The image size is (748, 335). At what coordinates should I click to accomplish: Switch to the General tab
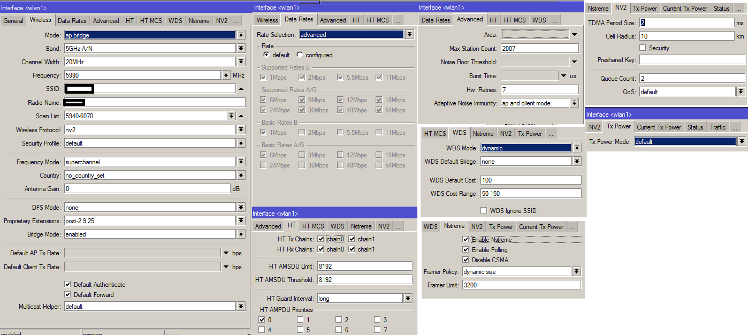click(x=13, y=21)
